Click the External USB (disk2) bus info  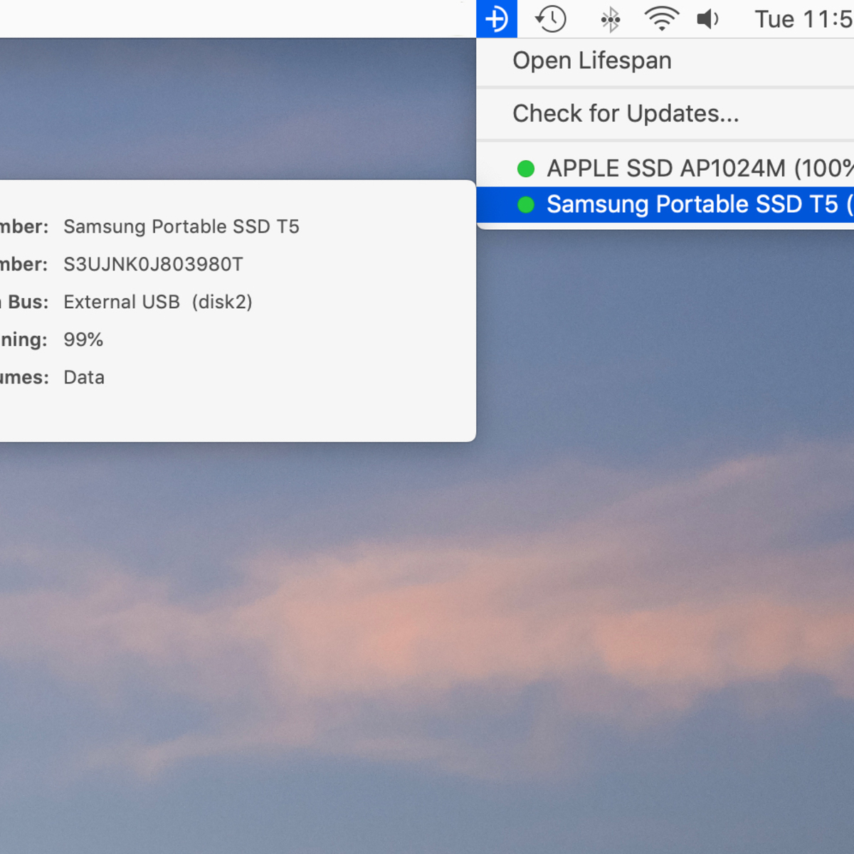click(x=157, y=302)
